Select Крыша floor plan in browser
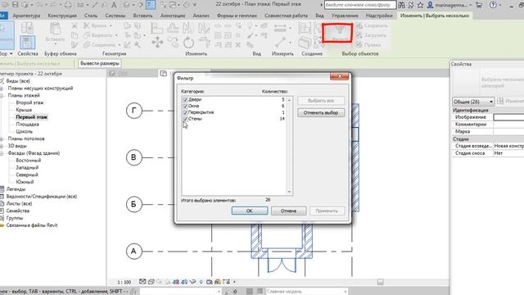524x295 pixels. coord(24,110)
